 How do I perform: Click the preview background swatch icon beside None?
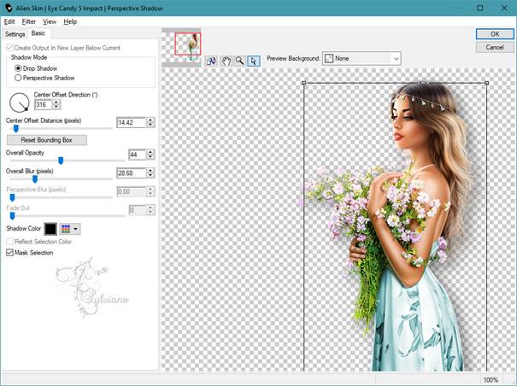tap(329, 59)
